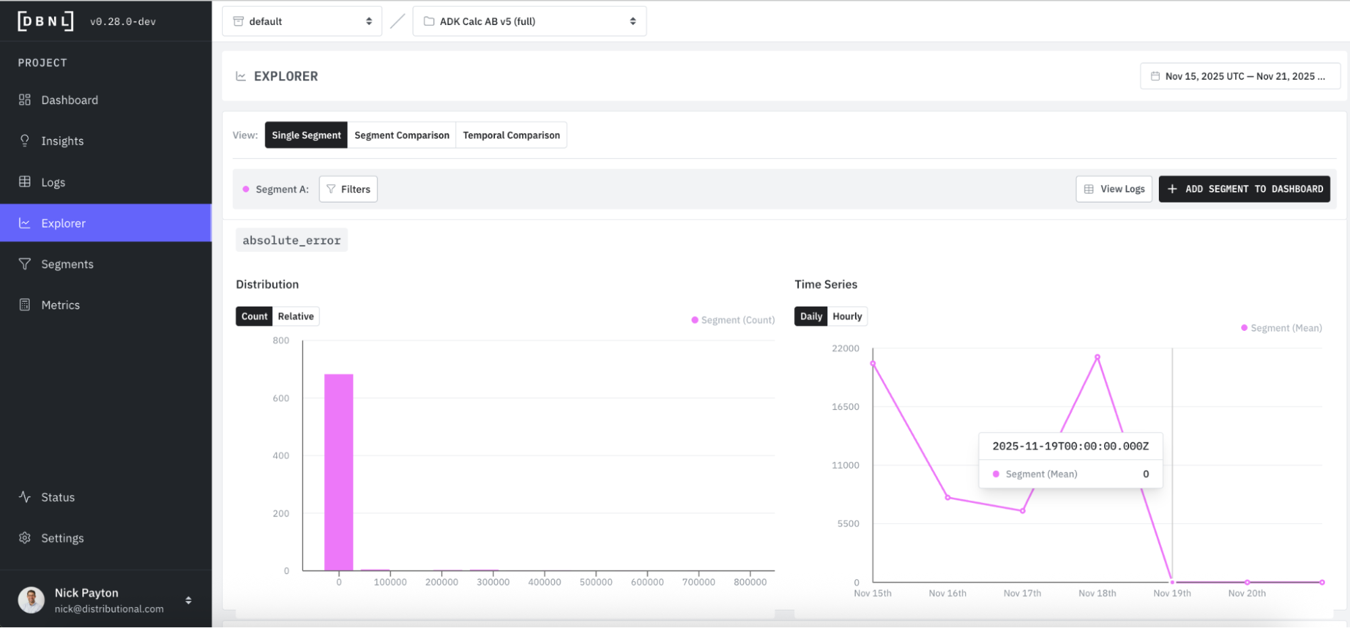1350x628 pixels.
Task: Click the Logs table icon
Action: [x=25, y=182]
